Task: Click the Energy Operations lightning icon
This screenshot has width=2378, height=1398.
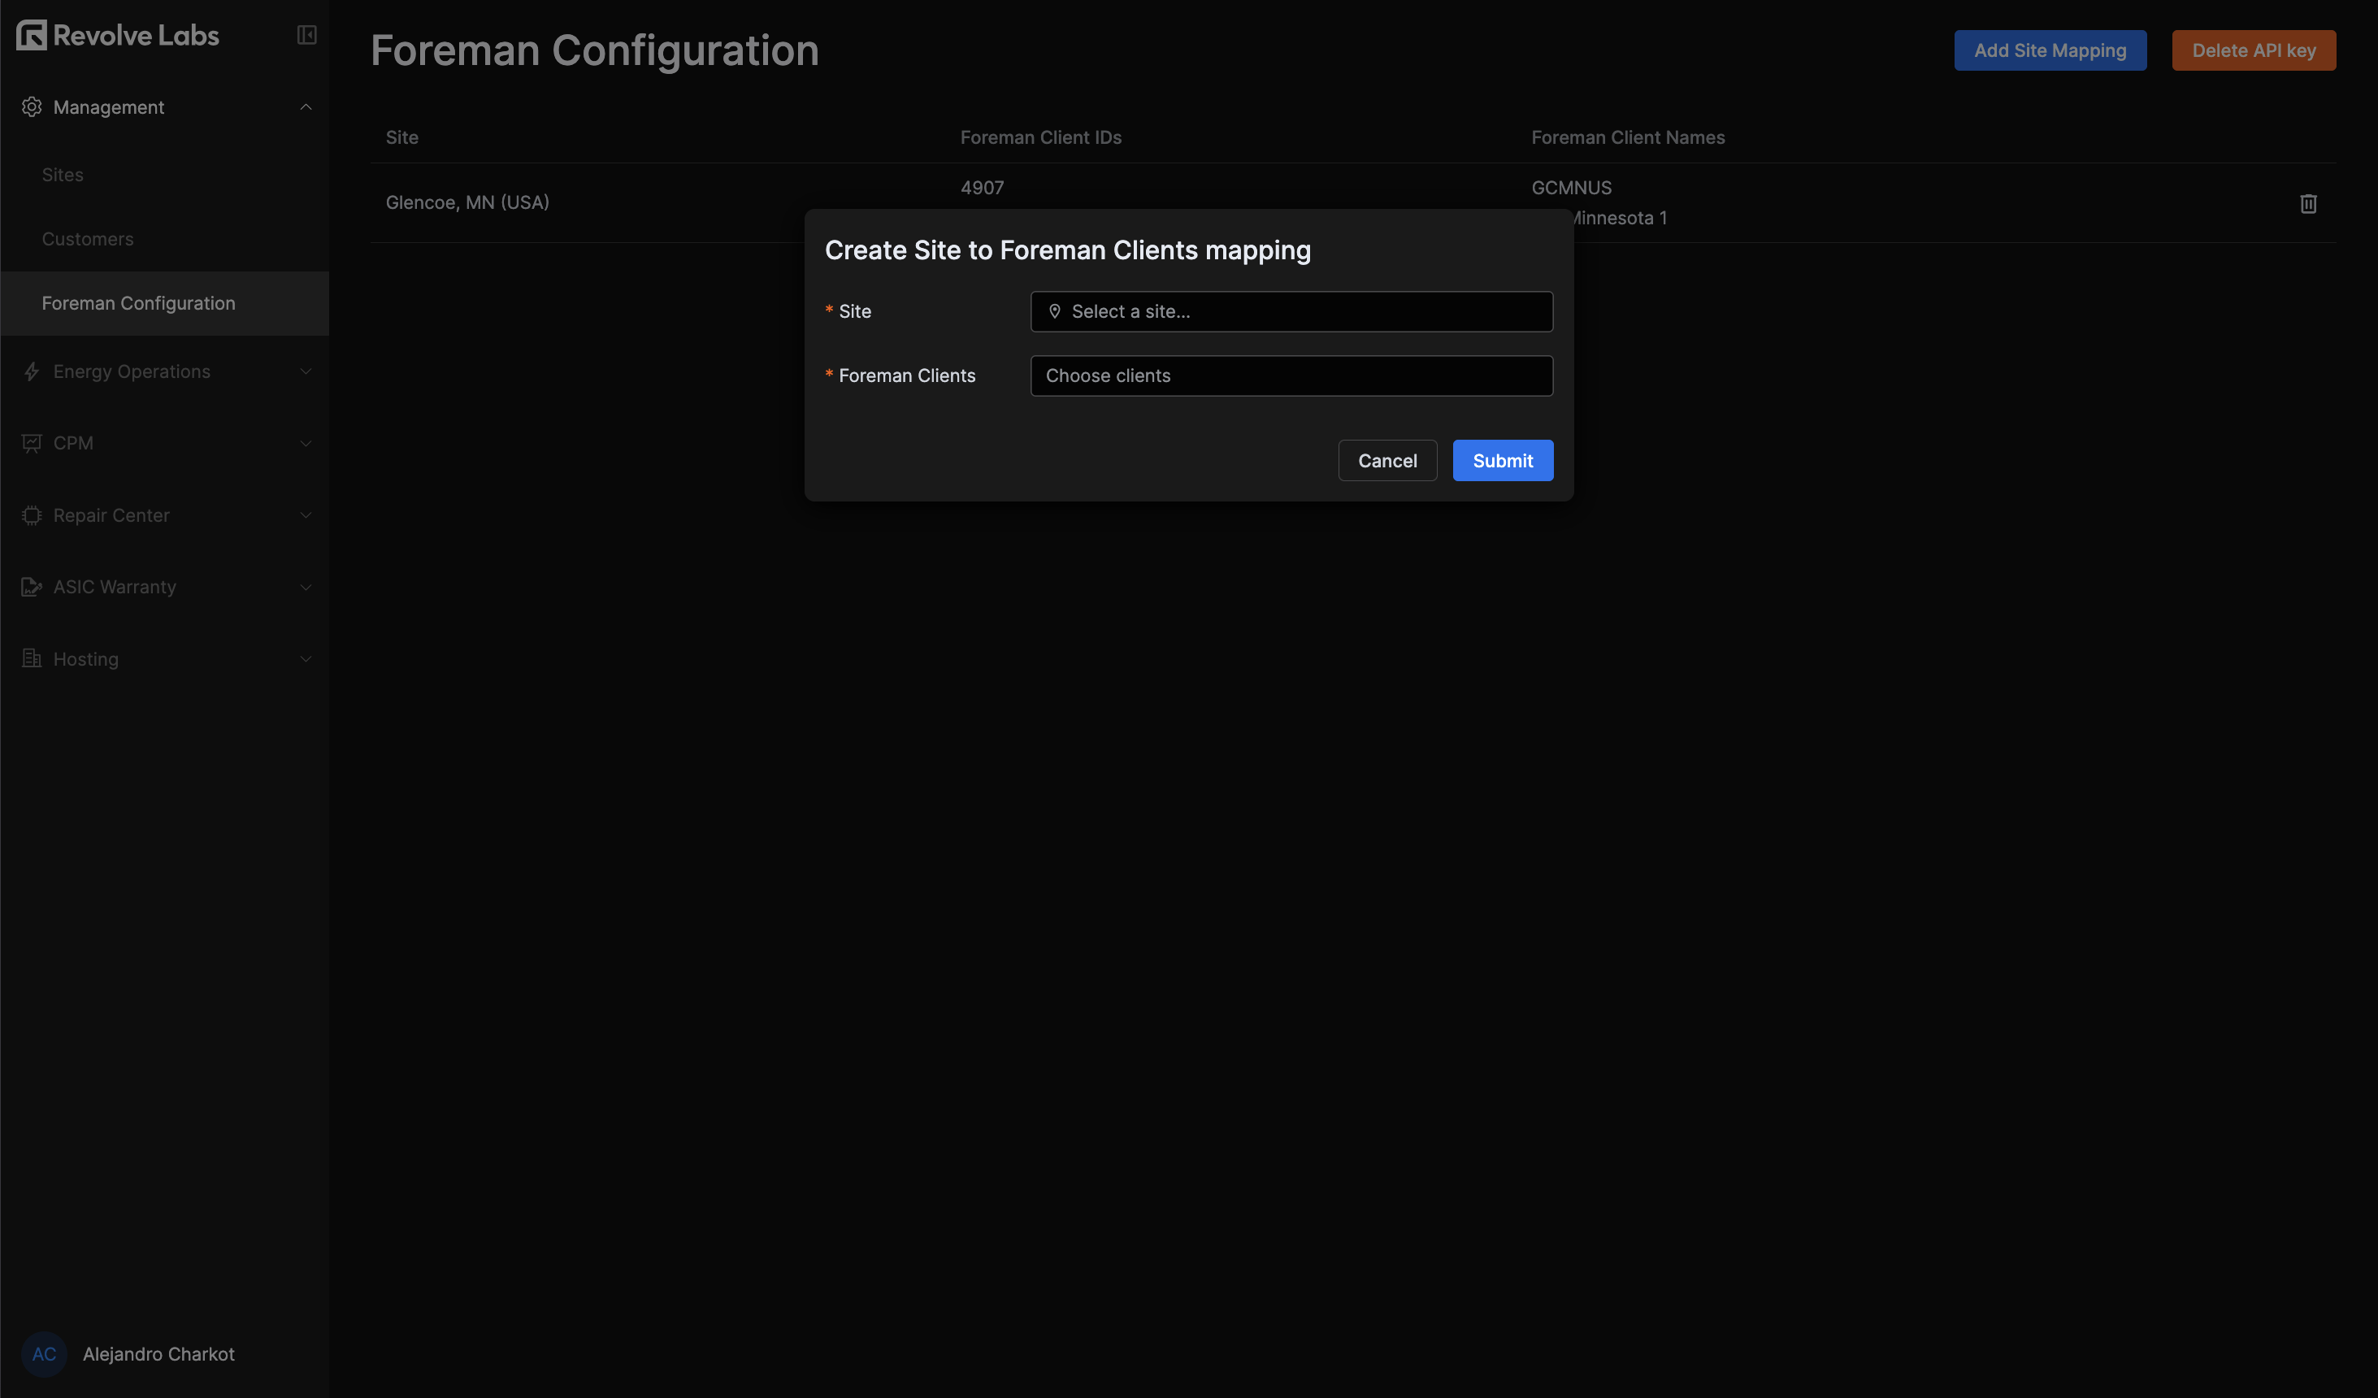Action: (31, 372)
